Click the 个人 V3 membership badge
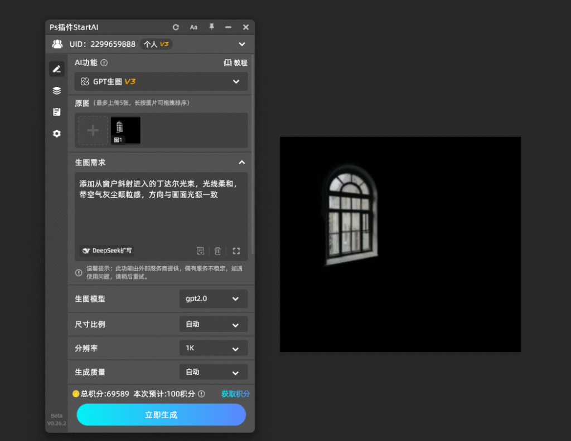The height and width of the screenshot is (441, 571). 156,44
